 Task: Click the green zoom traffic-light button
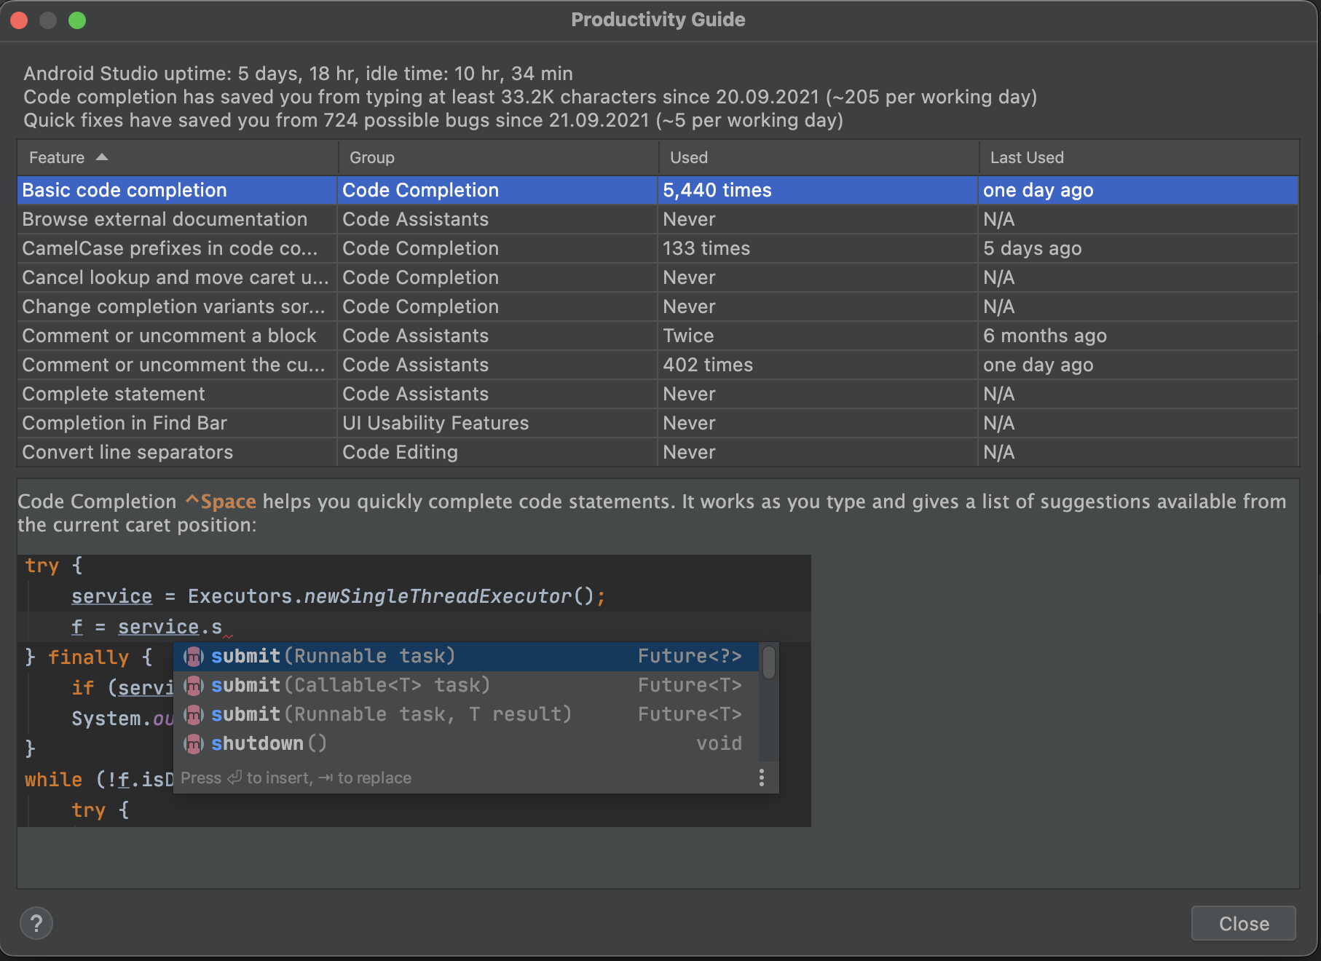(x=79, y=20)
